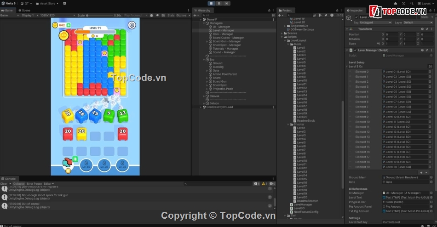Image resolution: width=437 pixels, height=227 pixels.
Task: Adjust the Game view Scale slider
Action: 99,15
